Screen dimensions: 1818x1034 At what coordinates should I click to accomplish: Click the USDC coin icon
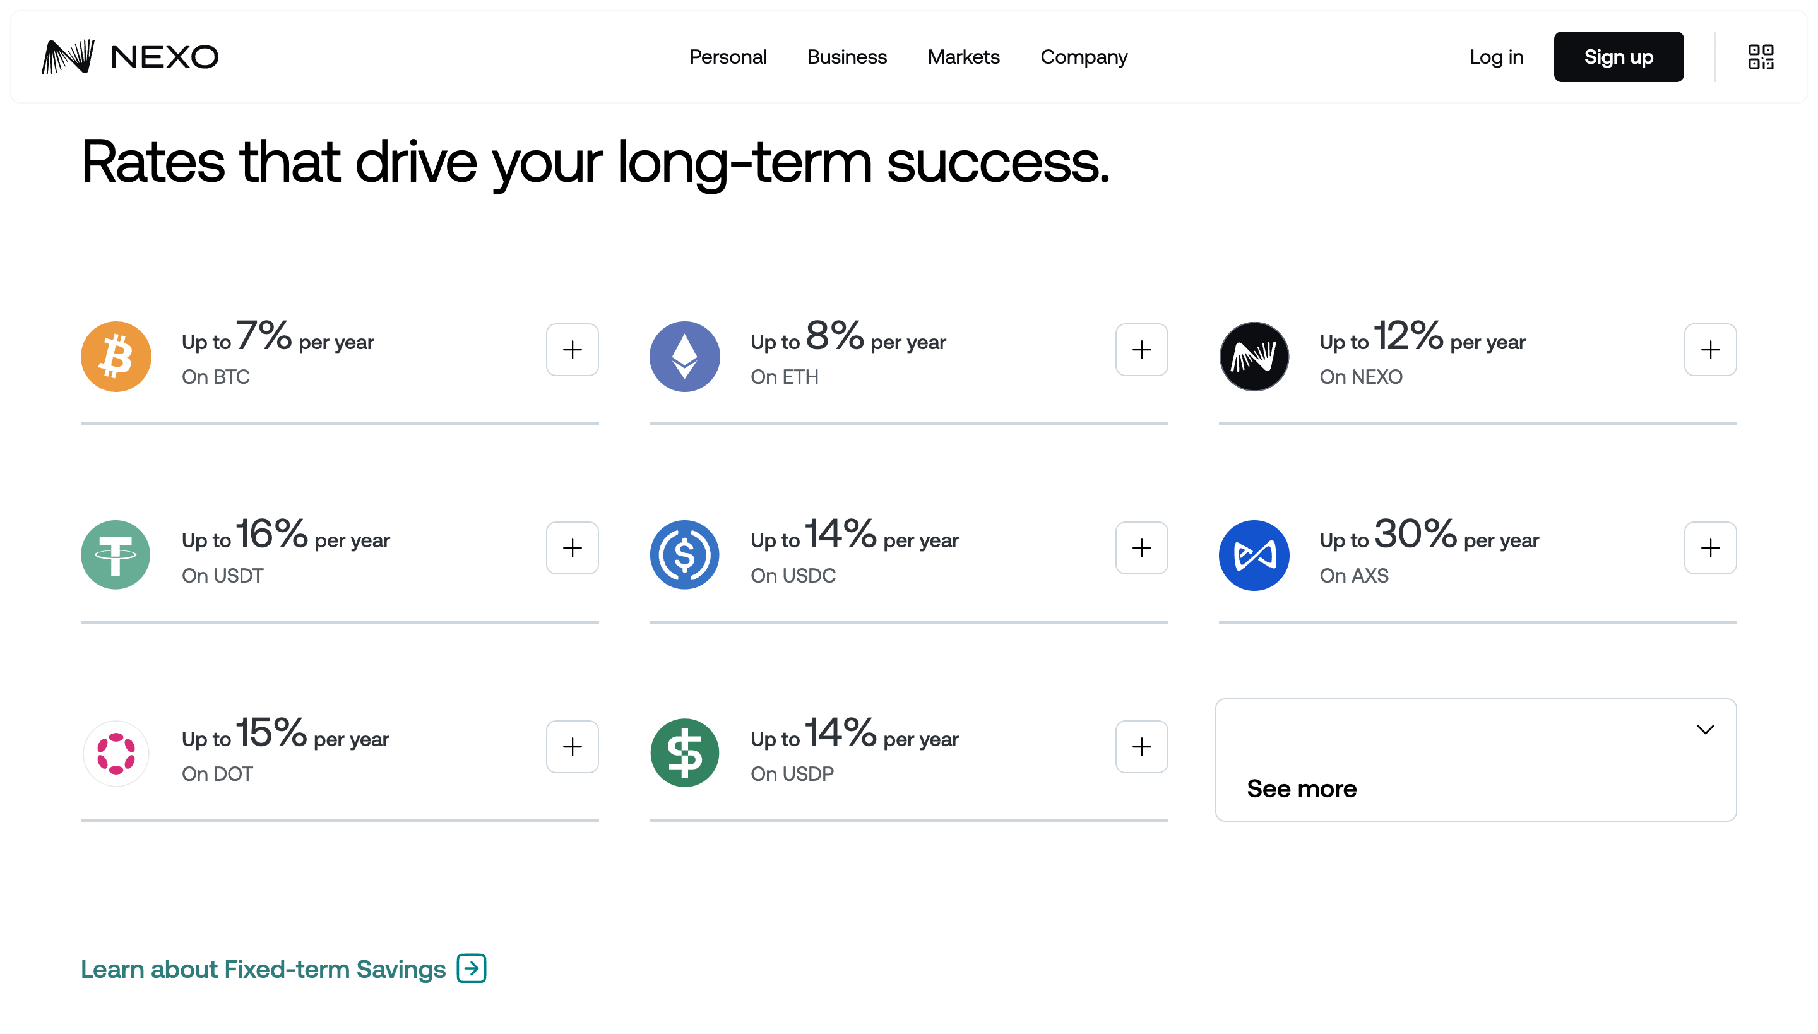coord(684,555)
